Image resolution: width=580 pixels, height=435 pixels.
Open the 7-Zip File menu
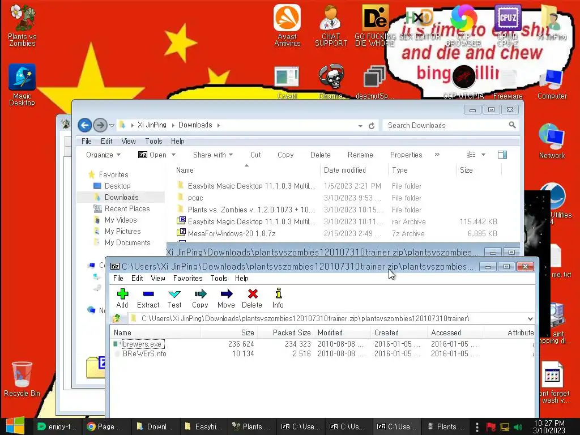(118, 278)
